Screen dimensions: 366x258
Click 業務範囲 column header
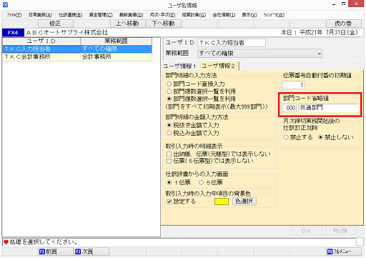(117, 41)
